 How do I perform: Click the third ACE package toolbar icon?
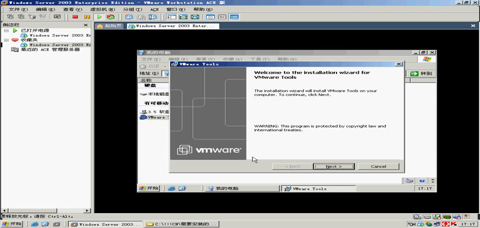[32, 17]
